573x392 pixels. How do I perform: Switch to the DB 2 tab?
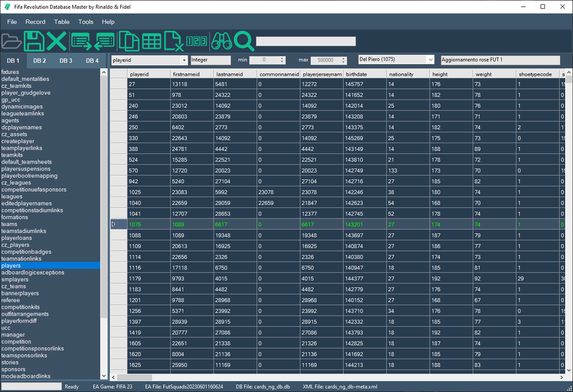(x=40, y=60)
